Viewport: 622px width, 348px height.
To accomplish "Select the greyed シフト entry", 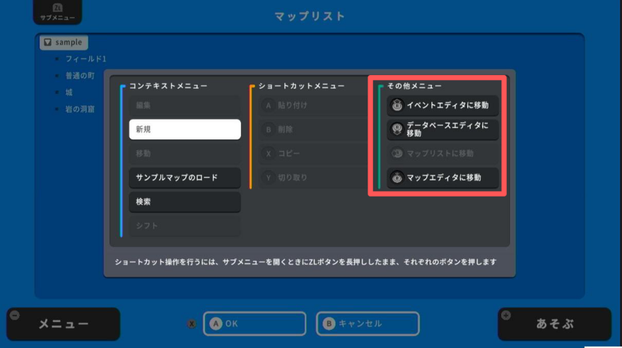I will (x=185, y=226).
